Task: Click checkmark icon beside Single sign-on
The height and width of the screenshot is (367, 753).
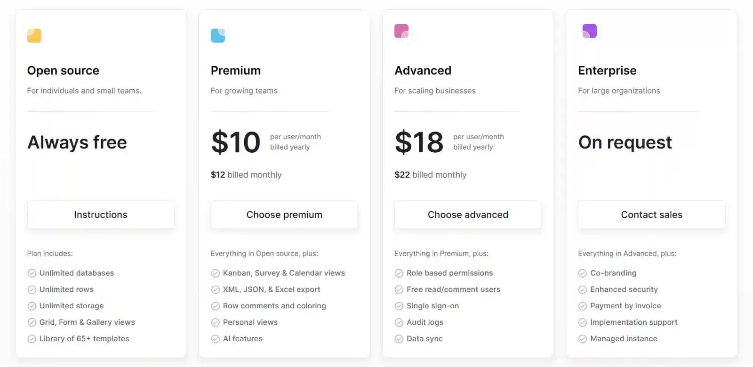Action: (x=399, y=306)
